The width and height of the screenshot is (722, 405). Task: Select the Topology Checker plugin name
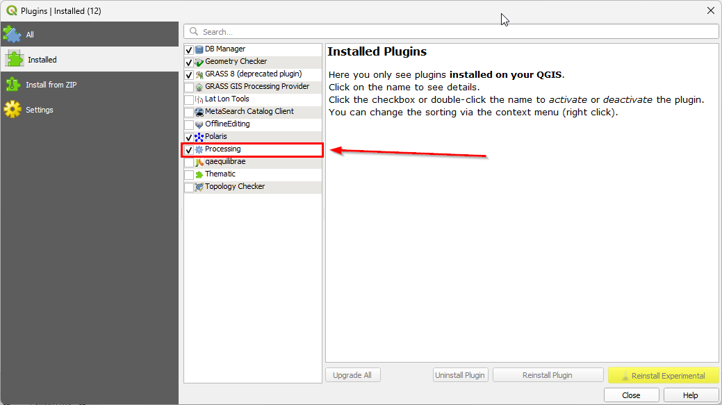pyautogui.click(x=235, y=186)
